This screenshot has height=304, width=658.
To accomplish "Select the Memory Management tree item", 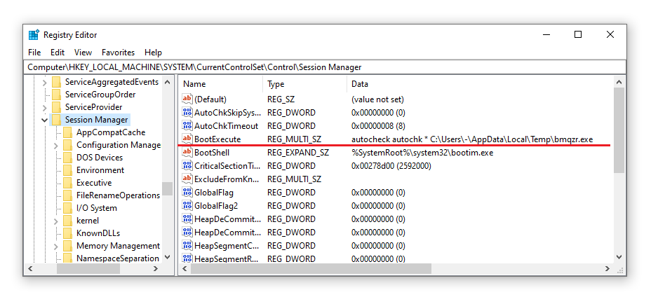I will tap(118, 246).
